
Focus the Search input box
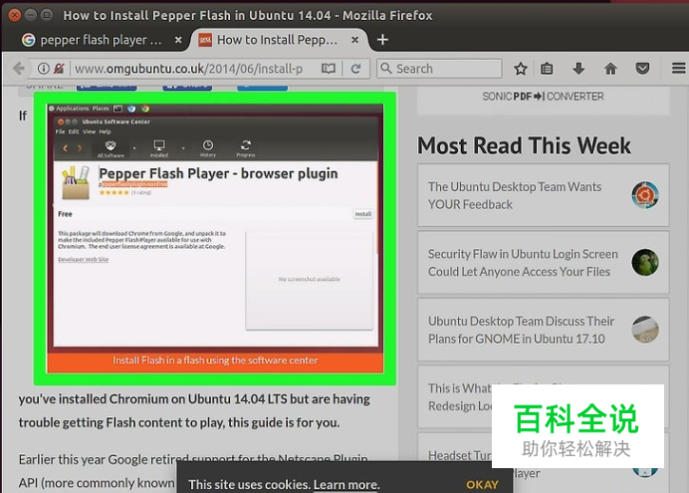click(439, 69)
